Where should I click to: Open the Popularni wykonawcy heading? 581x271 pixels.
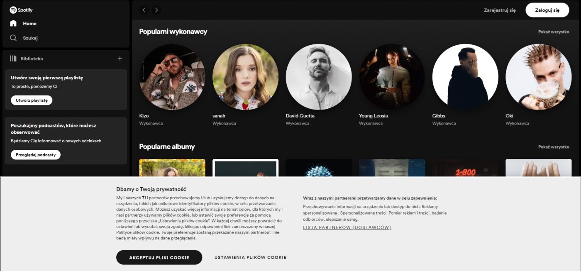173,32
